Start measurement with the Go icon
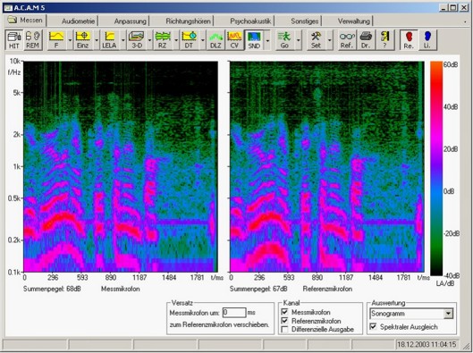 point(284,40)
